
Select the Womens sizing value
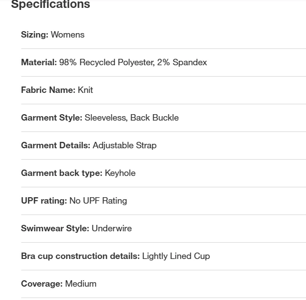[68, 35]
